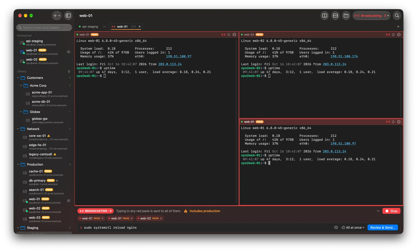Toggle broadcast icon on web-02 pane header

click(388, 35)
